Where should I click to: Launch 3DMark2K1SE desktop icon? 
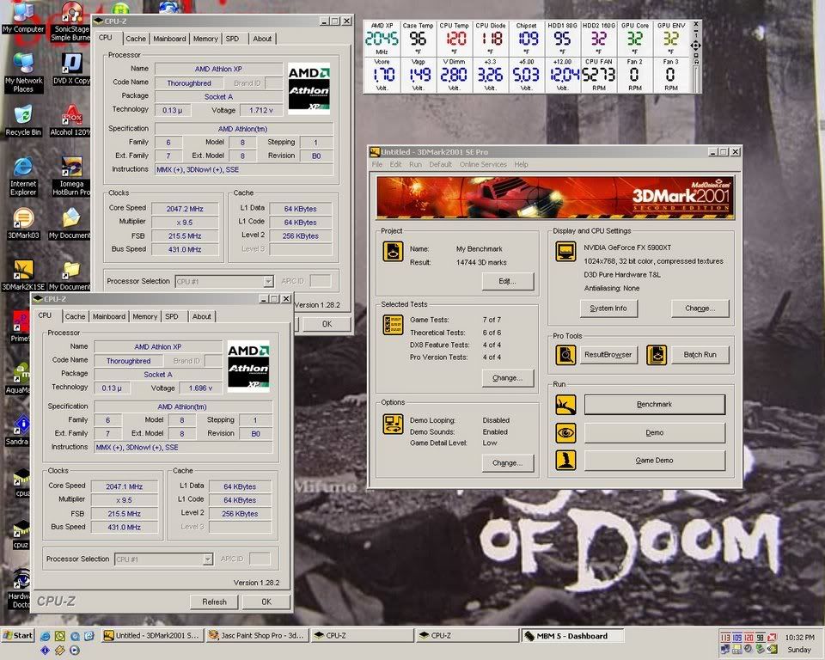[23, 275]
